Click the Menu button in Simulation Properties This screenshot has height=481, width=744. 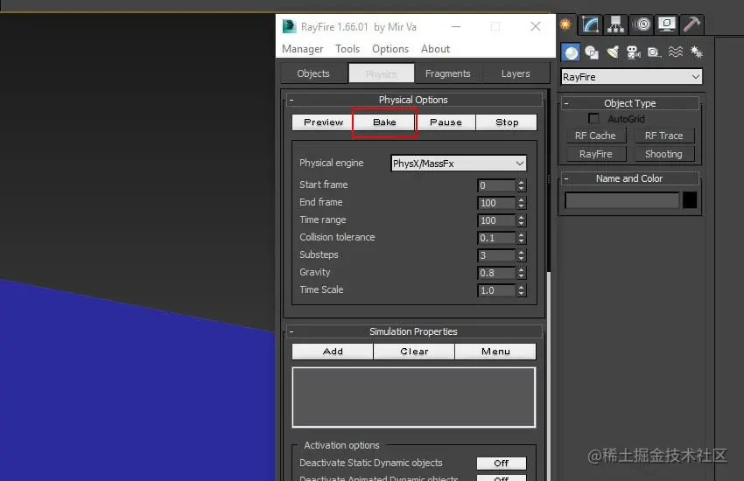point(495,352)
